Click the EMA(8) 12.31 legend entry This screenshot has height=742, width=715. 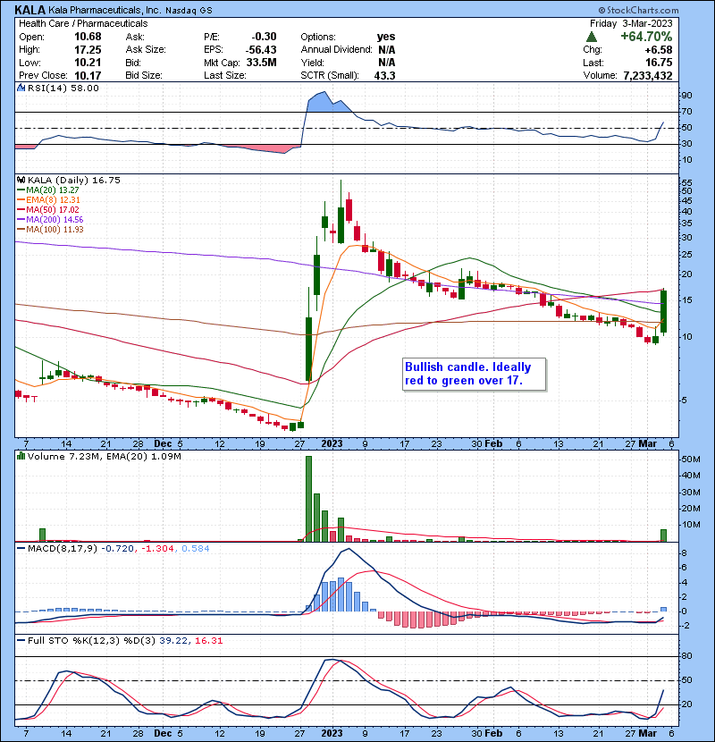(49, 199)
